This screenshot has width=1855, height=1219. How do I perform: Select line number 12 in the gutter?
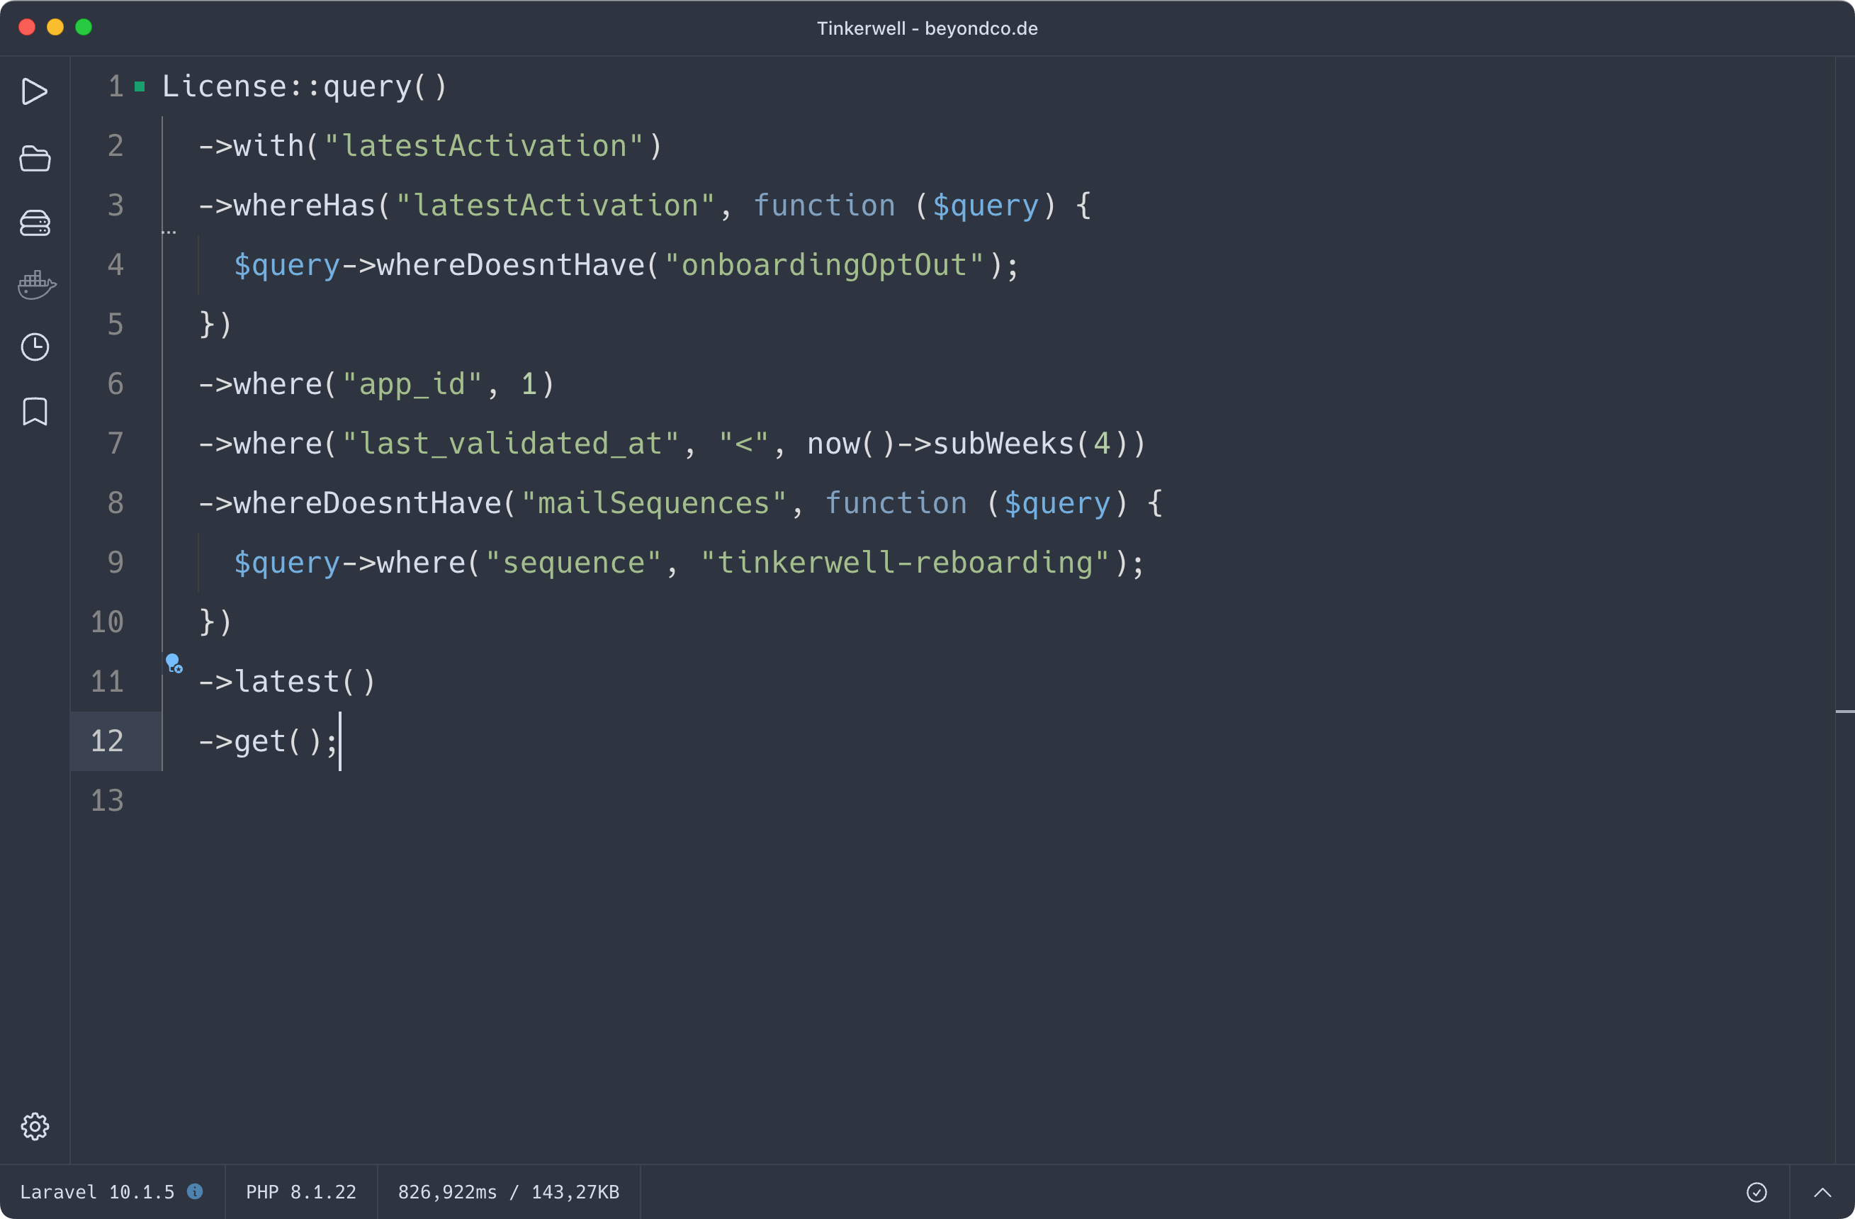click(x=107, y=741)
